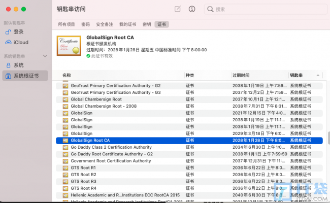Click the search magnifier icon

(210, 9)
